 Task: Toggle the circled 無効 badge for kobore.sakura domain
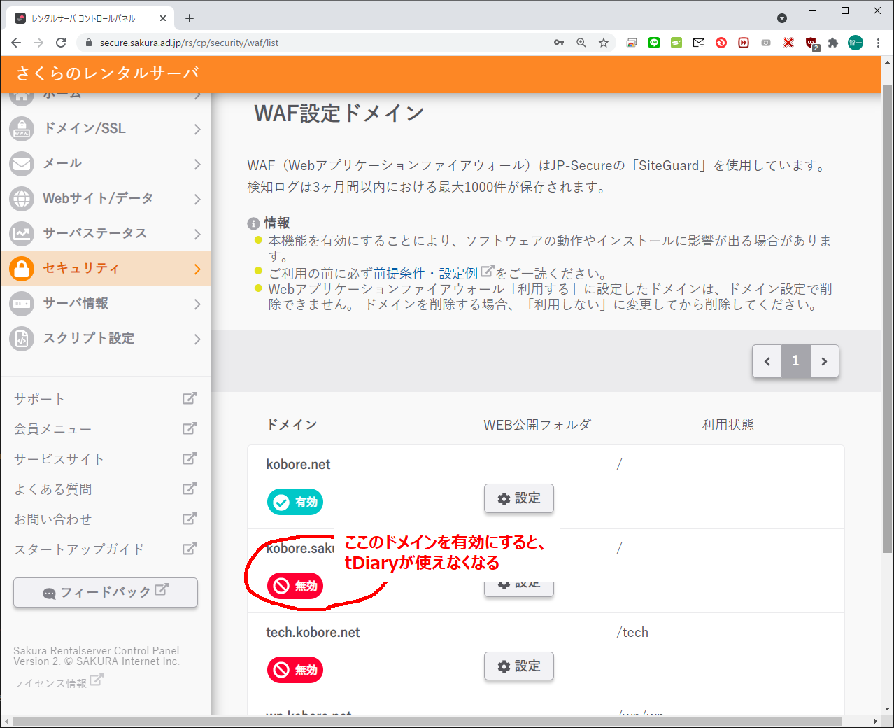(295, 586)
